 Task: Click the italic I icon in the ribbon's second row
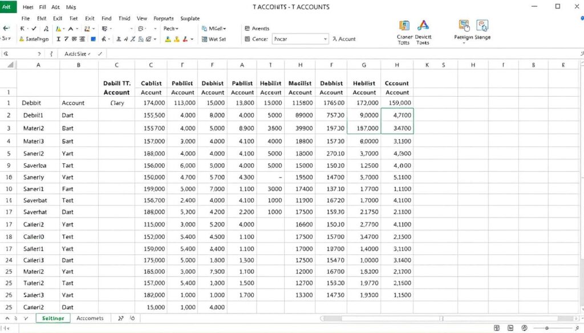tap(59, 39)
